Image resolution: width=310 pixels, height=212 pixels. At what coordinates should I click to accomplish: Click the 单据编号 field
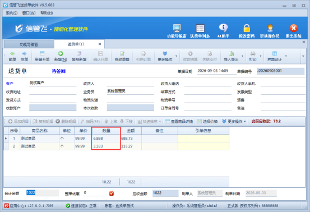280,71
